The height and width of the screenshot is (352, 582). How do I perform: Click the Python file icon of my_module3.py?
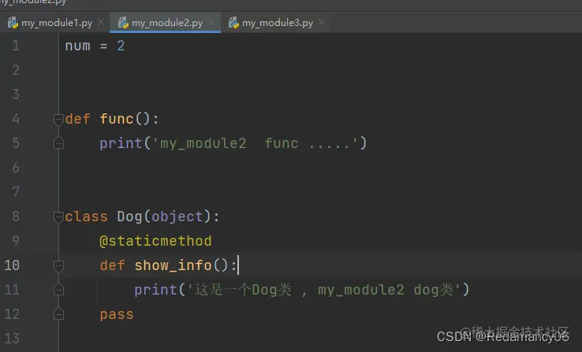click(233, 23)
